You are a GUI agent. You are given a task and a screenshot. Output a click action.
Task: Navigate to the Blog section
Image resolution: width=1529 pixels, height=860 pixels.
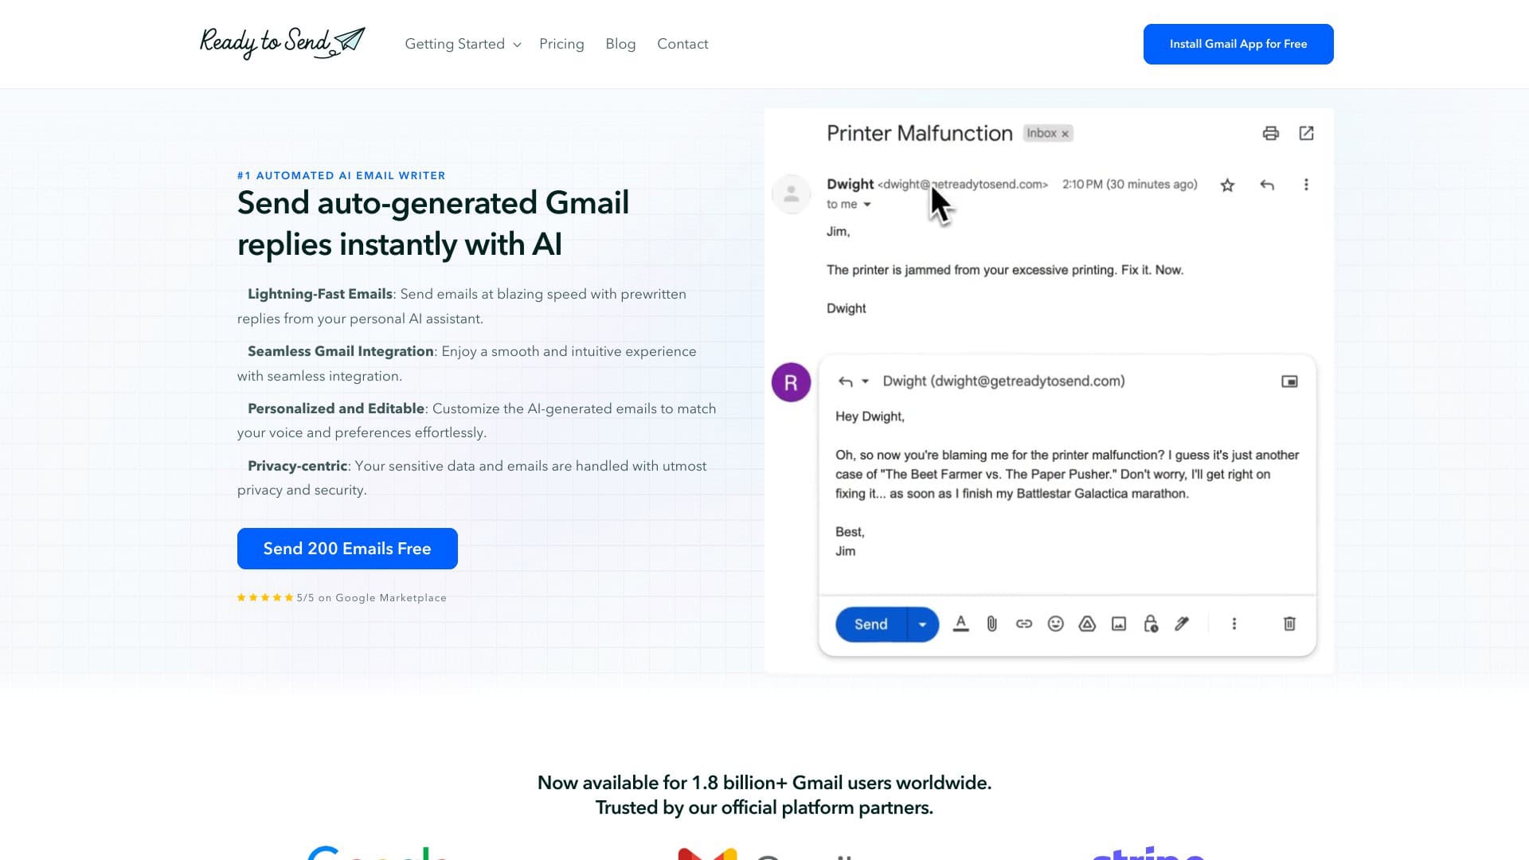[620, 44]
